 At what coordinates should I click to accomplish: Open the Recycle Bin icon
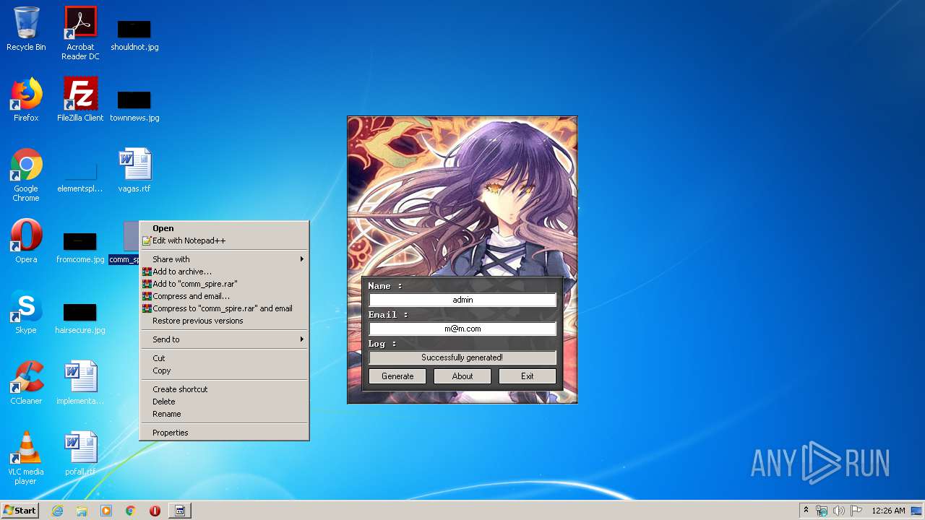[x=26, y=29]
